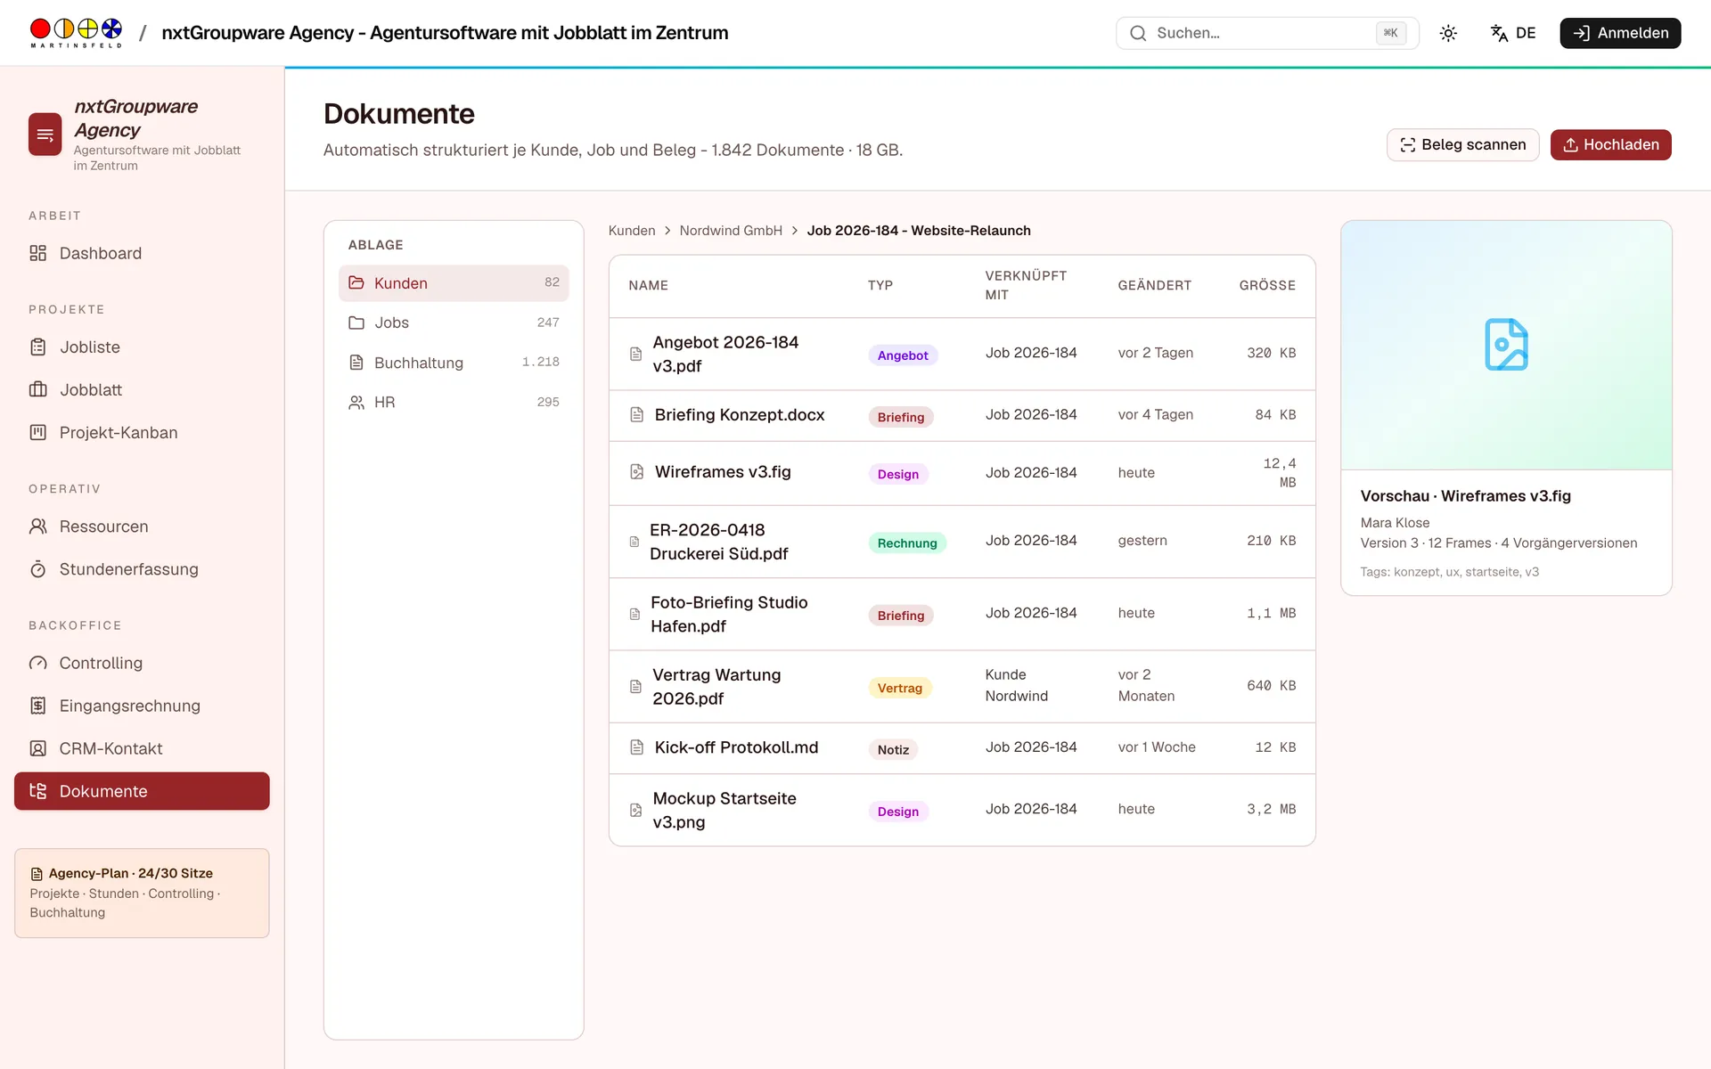
Task: Click the Ressourcen people icon
Action: click(x=37, y=526)
